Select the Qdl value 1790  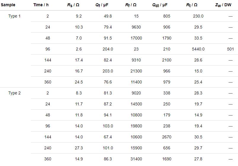click(x=167, y=38)
